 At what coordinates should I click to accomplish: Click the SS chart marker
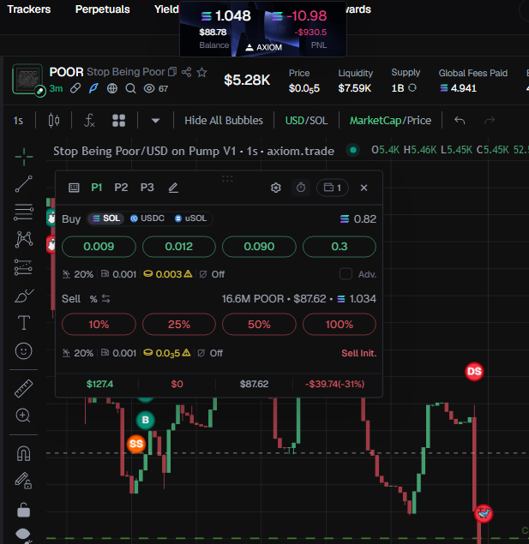[136, 444]
